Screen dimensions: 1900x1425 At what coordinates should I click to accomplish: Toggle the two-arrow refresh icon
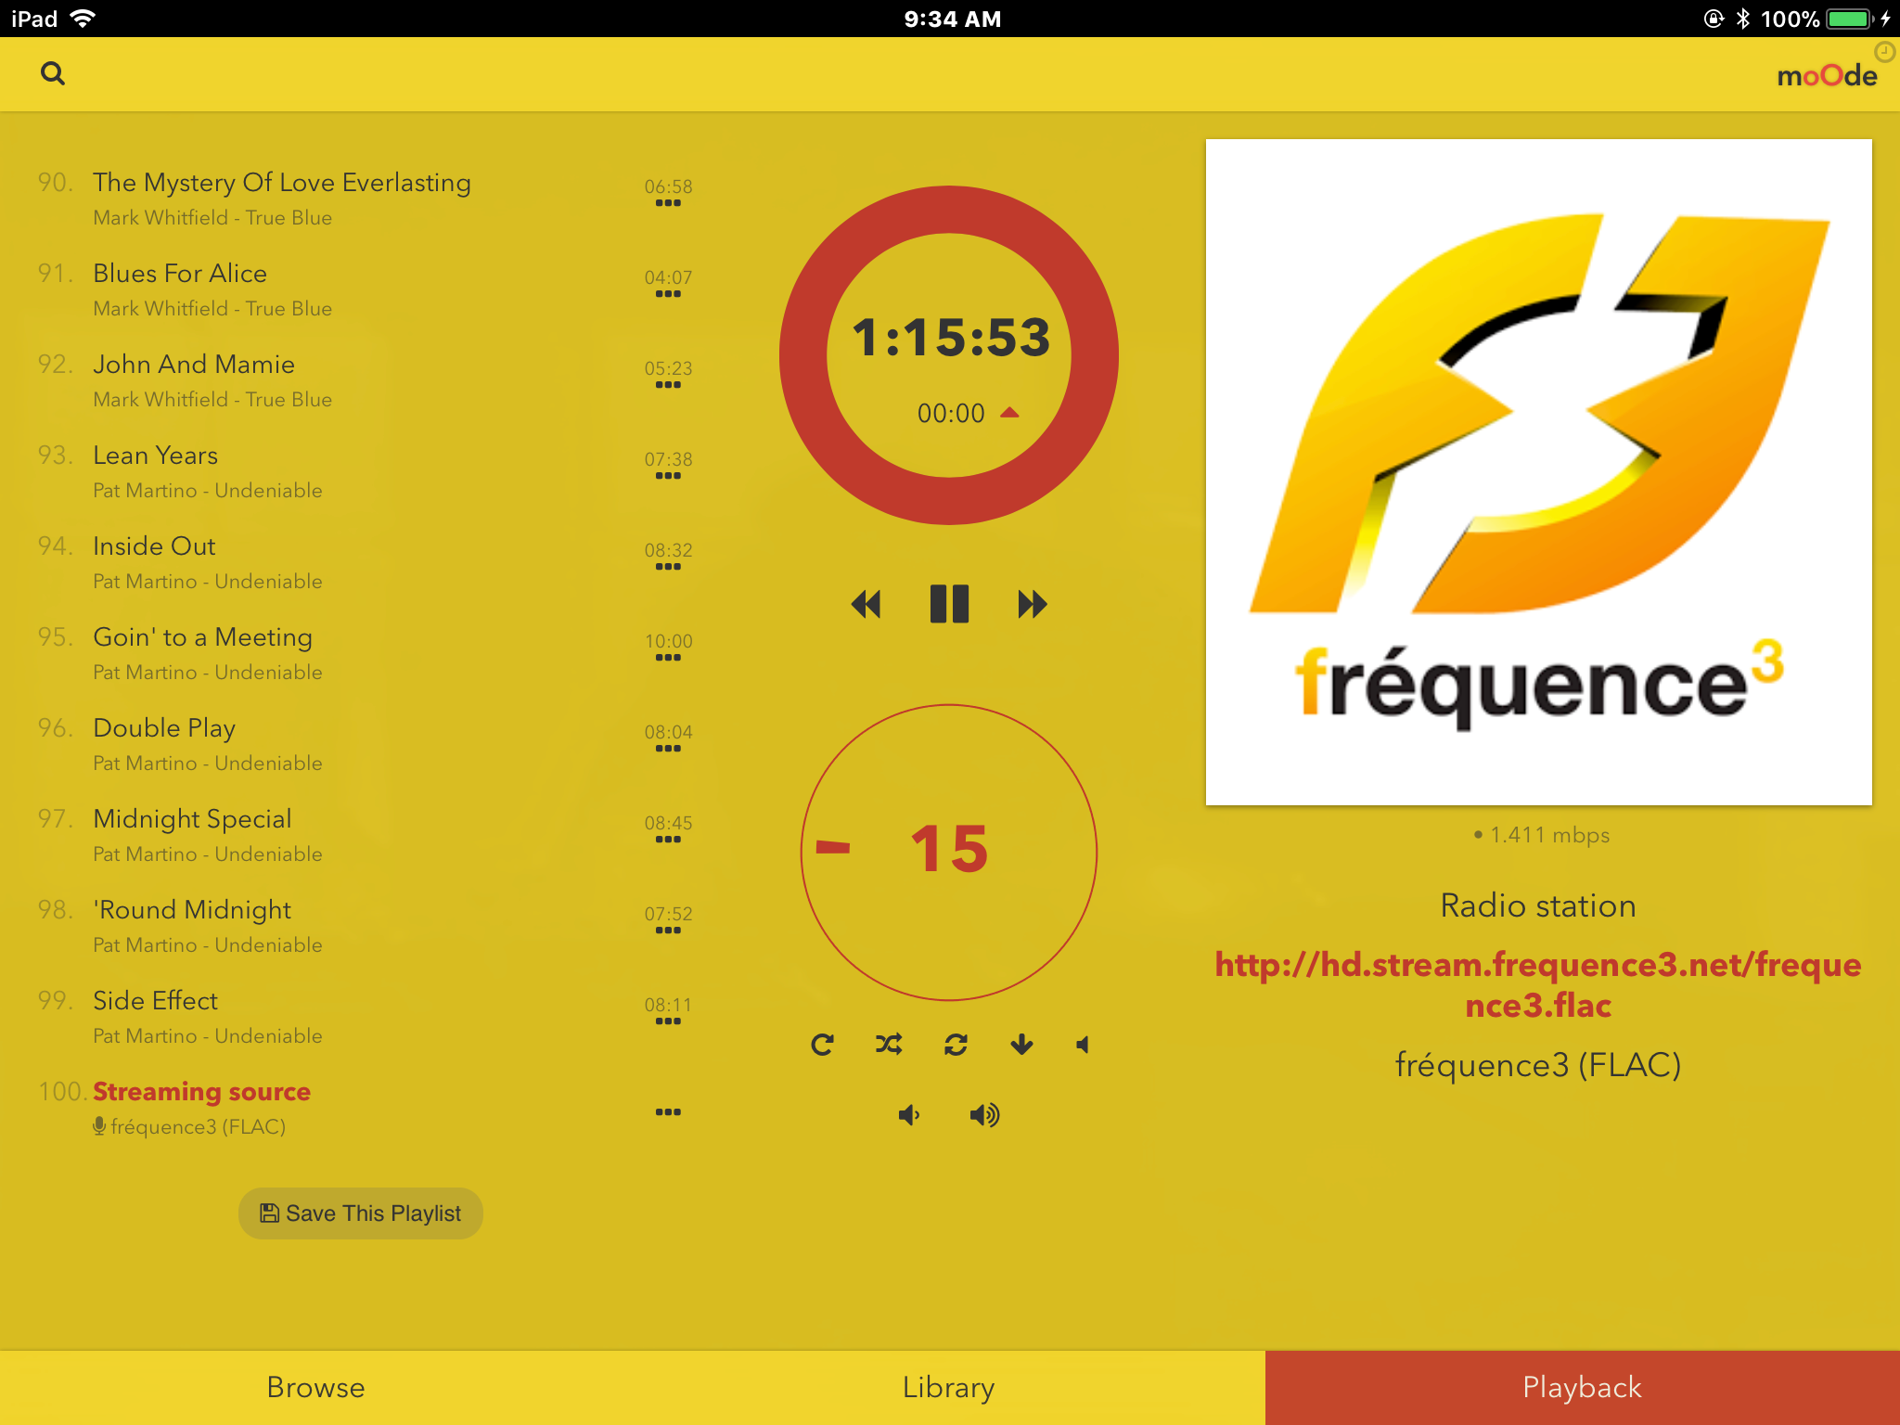point(956,1045)
